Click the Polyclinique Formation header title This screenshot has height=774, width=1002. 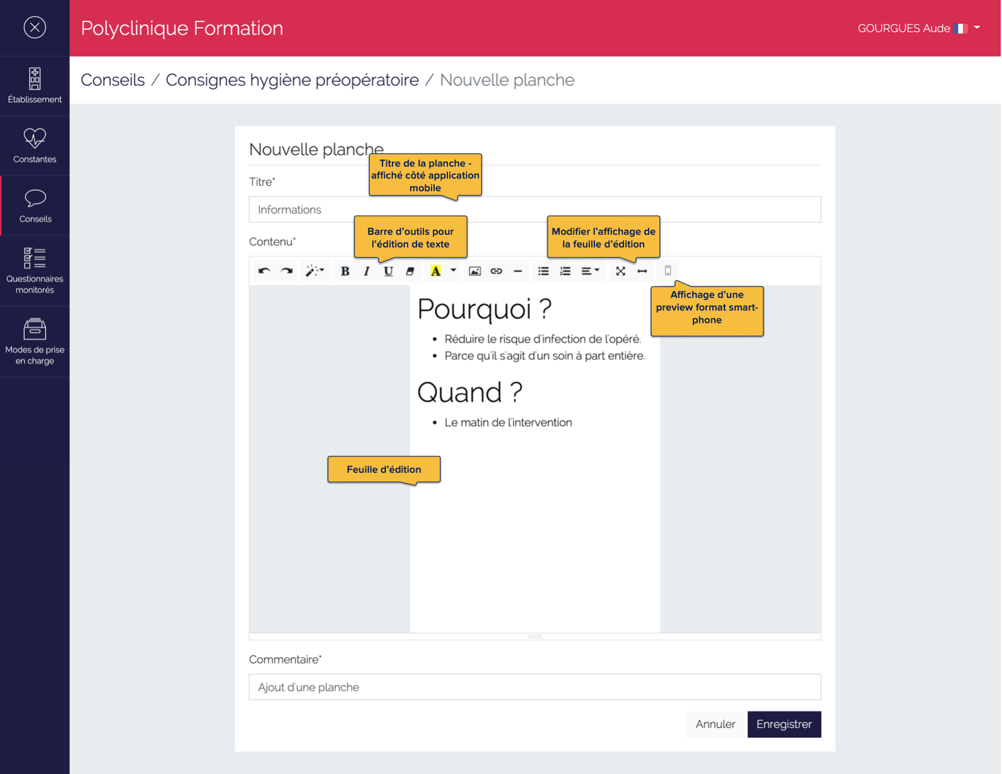[182, 28]
